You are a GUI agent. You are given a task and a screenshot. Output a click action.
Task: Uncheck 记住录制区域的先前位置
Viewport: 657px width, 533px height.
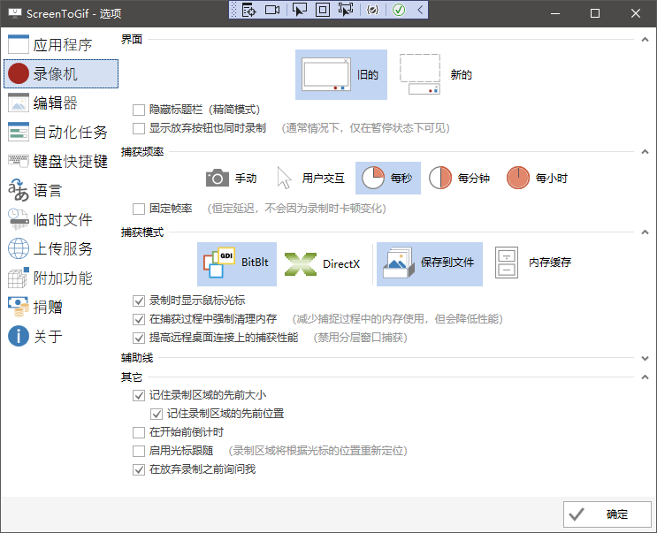157,414
